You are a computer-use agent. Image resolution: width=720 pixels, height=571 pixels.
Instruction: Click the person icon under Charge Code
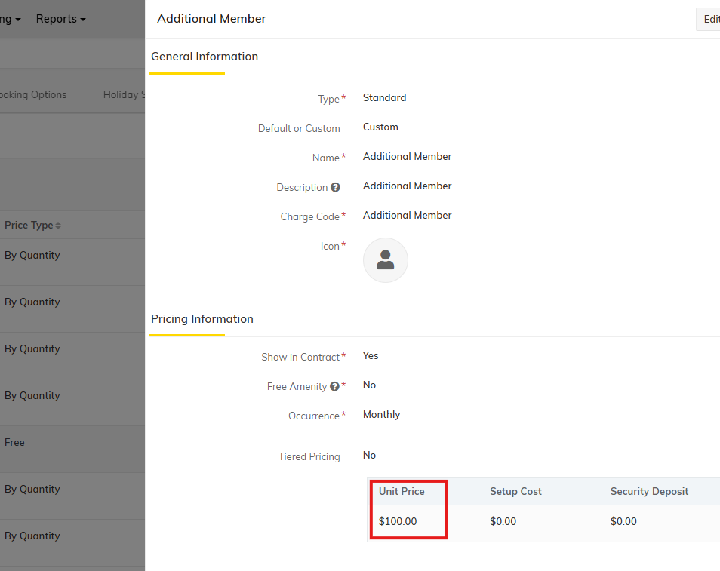click(x=386, y=260)
